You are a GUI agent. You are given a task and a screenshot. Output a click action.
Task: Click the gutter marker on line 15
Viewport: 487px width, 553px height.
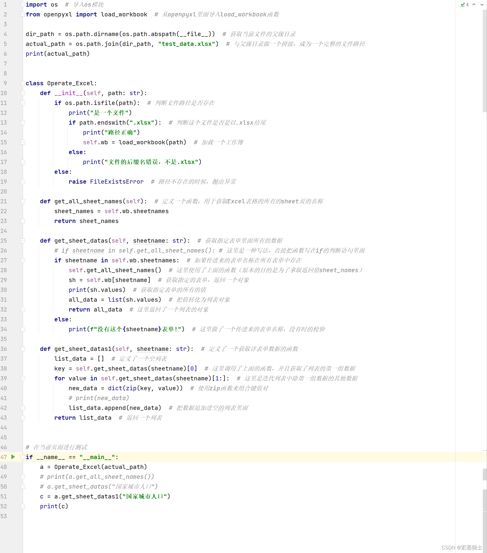(23, 142)
